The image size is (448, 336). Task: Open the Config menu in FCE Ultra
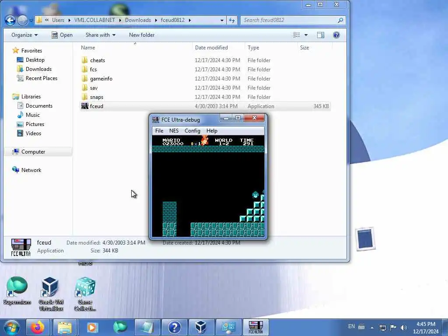pos(192,130)
